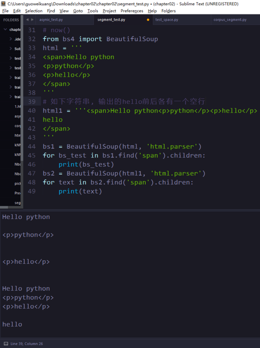Image resolution: width=260 pixels, height=348 pixels.
Task: Open the Project menu
Action: click(x=109, y=11)
